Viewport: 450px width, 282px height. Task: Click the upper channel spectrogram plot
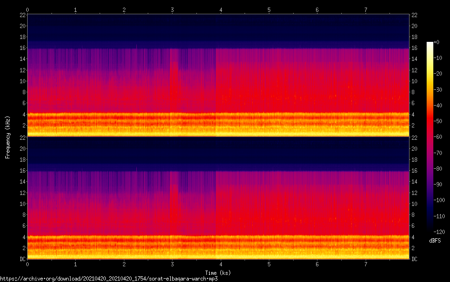coord(218,75)
